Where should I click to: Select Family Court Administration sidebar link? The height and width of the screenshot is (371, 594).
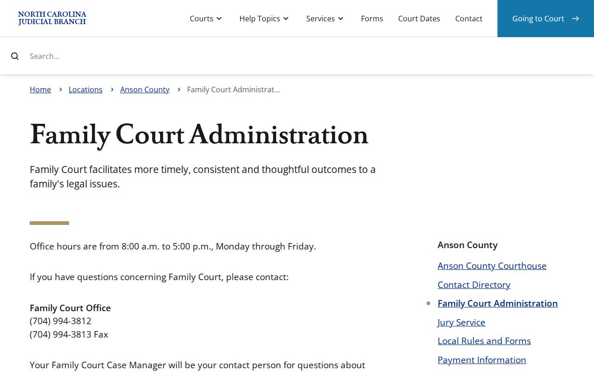tap(497, 303)
